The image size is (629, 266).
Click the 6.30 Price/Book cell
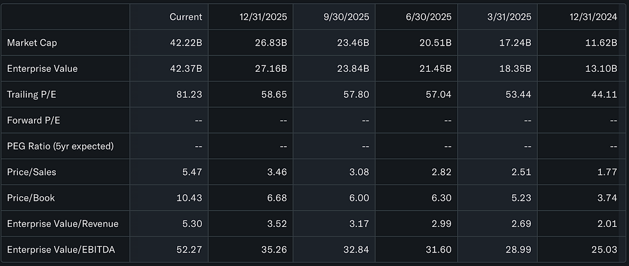coord(440,197)
